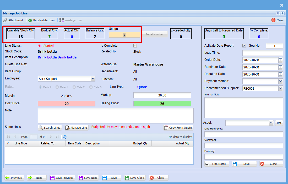The height and width of the screenshot is (184, 288).
Task: Expand the Recommended Supplier dropdown
Action: pos(281,88)
